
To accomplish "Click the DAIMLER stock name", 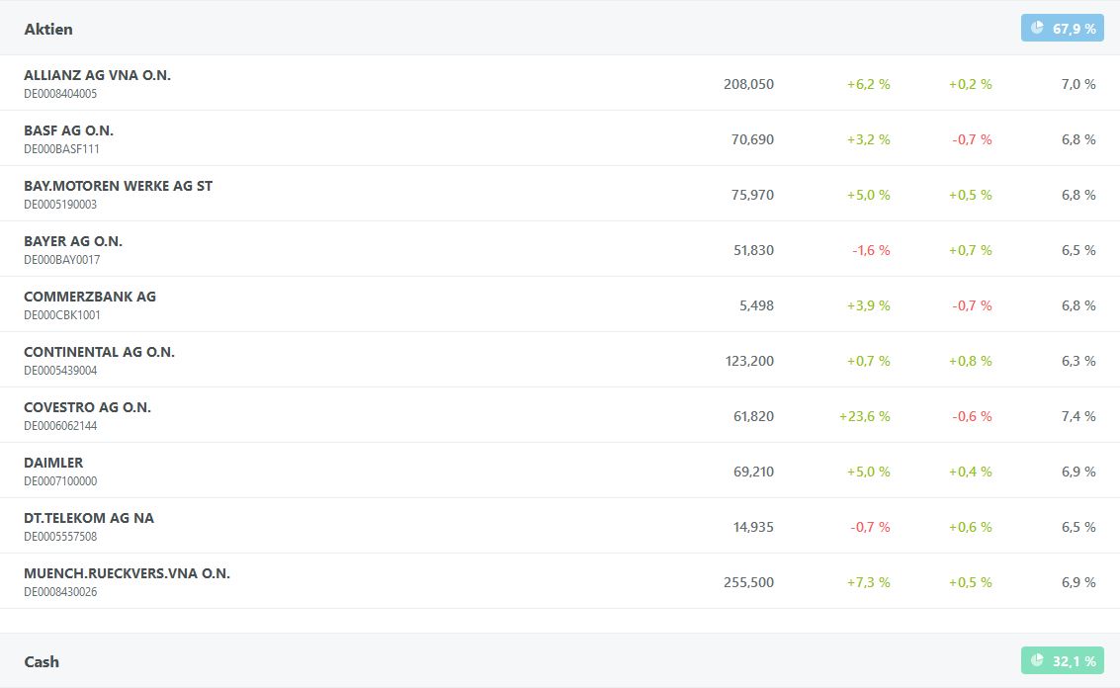I will coord(53,463).
